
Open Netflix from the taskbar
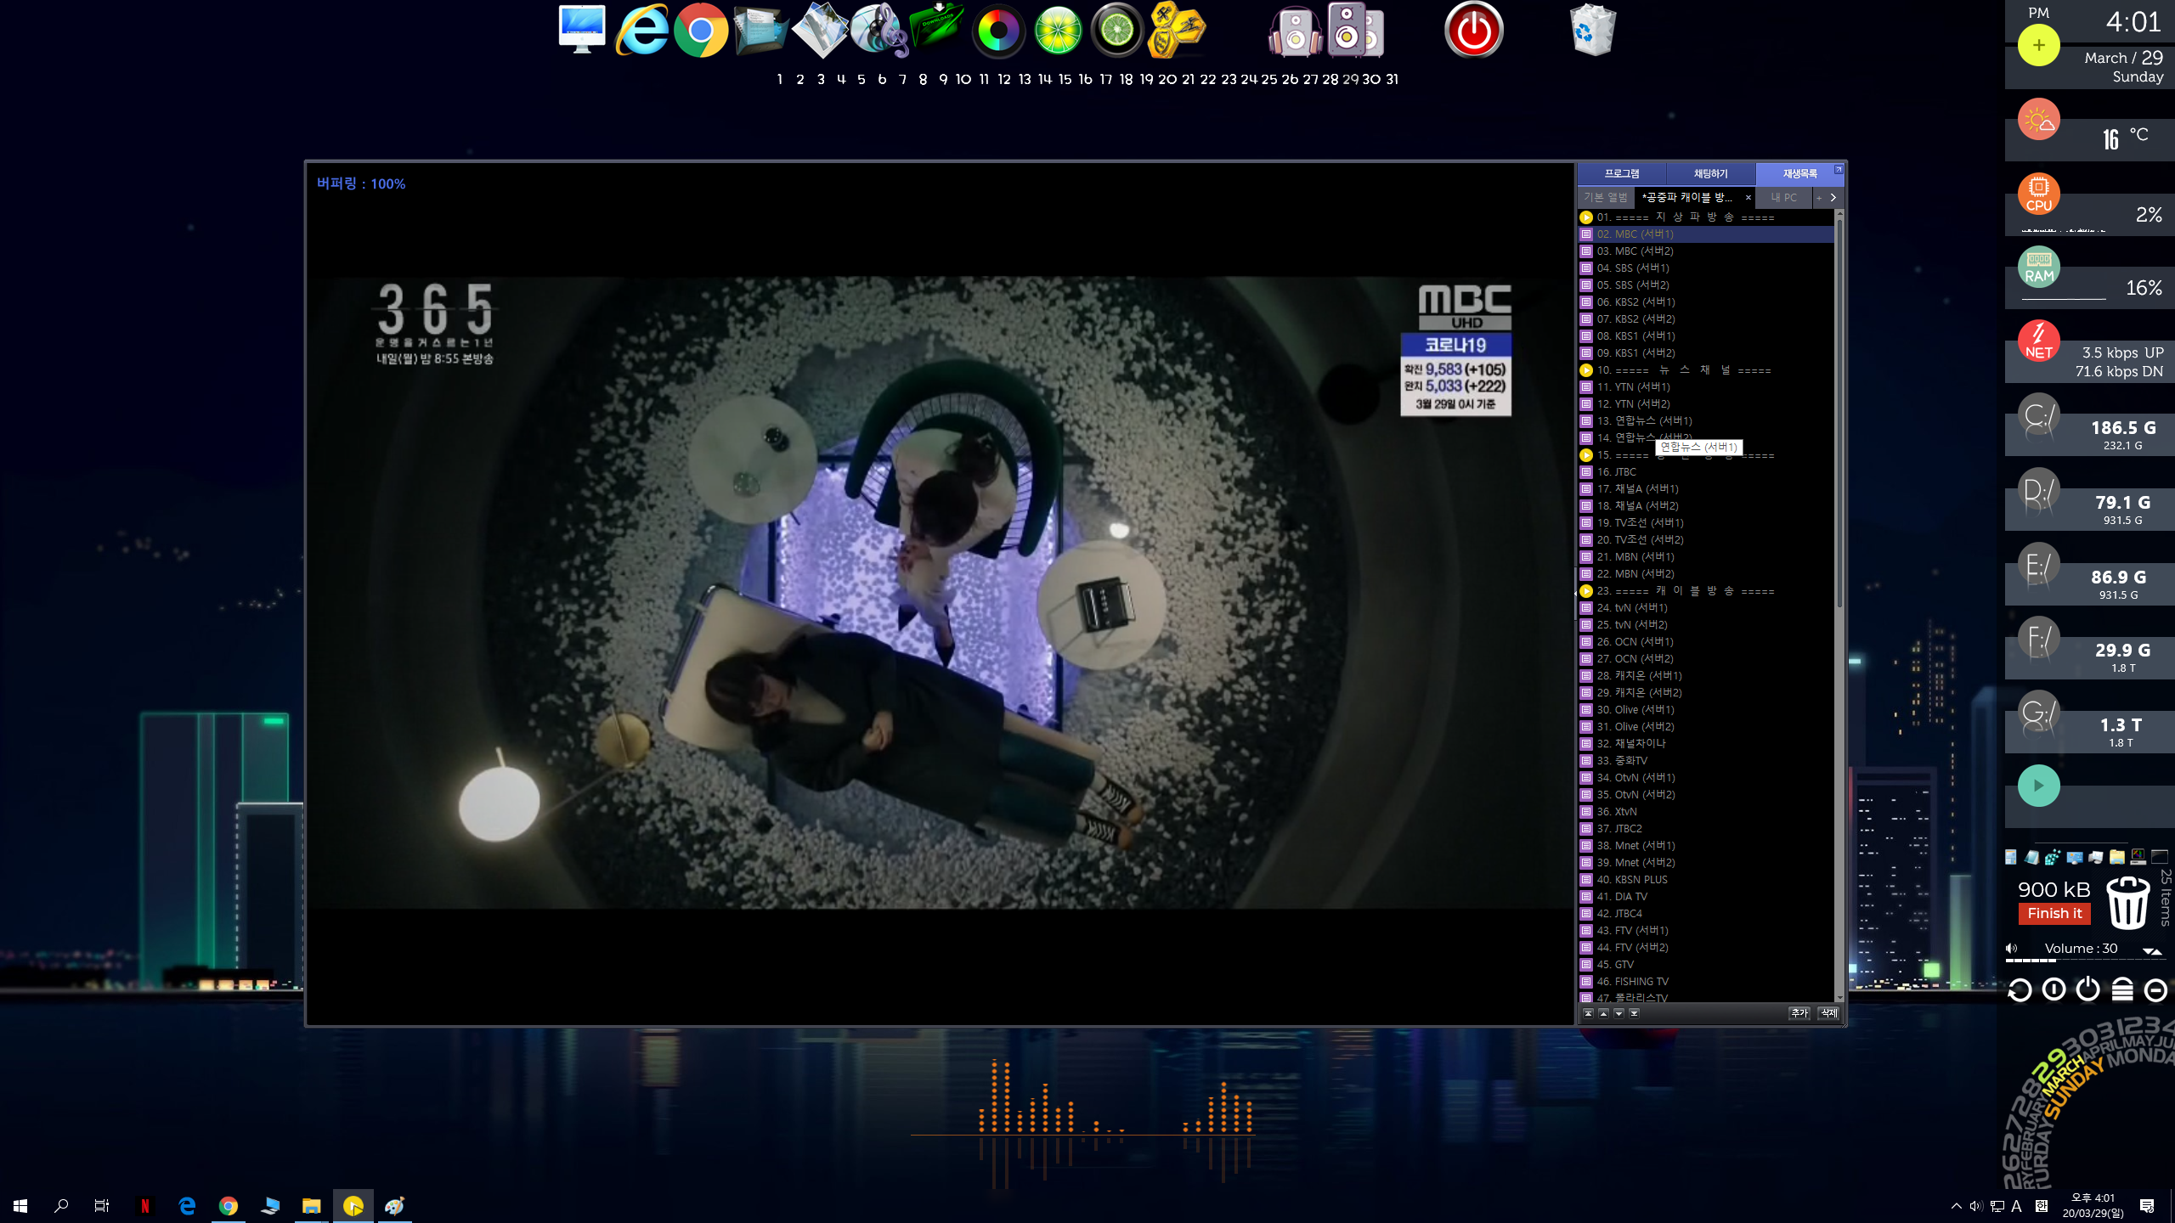point(145,1205)
